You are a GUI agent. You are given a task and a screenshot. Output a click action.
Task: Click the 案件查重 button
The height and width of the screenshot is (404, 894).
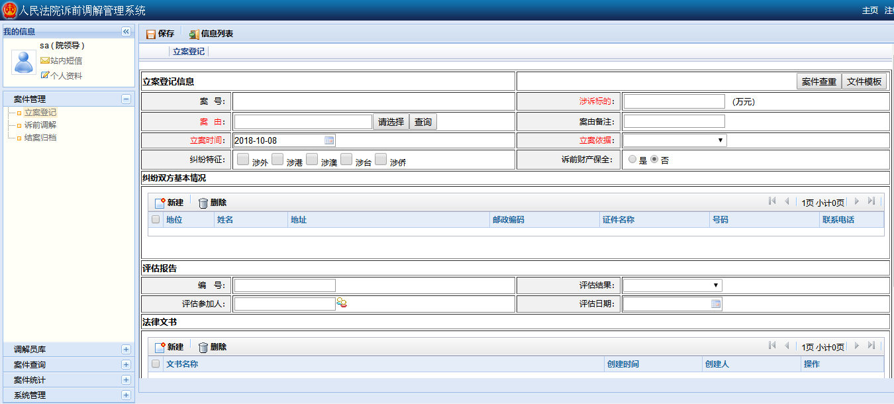pyautogui.click(x=819, y=81)
